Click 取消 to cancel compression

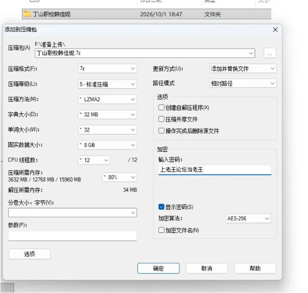coord(207,268)
